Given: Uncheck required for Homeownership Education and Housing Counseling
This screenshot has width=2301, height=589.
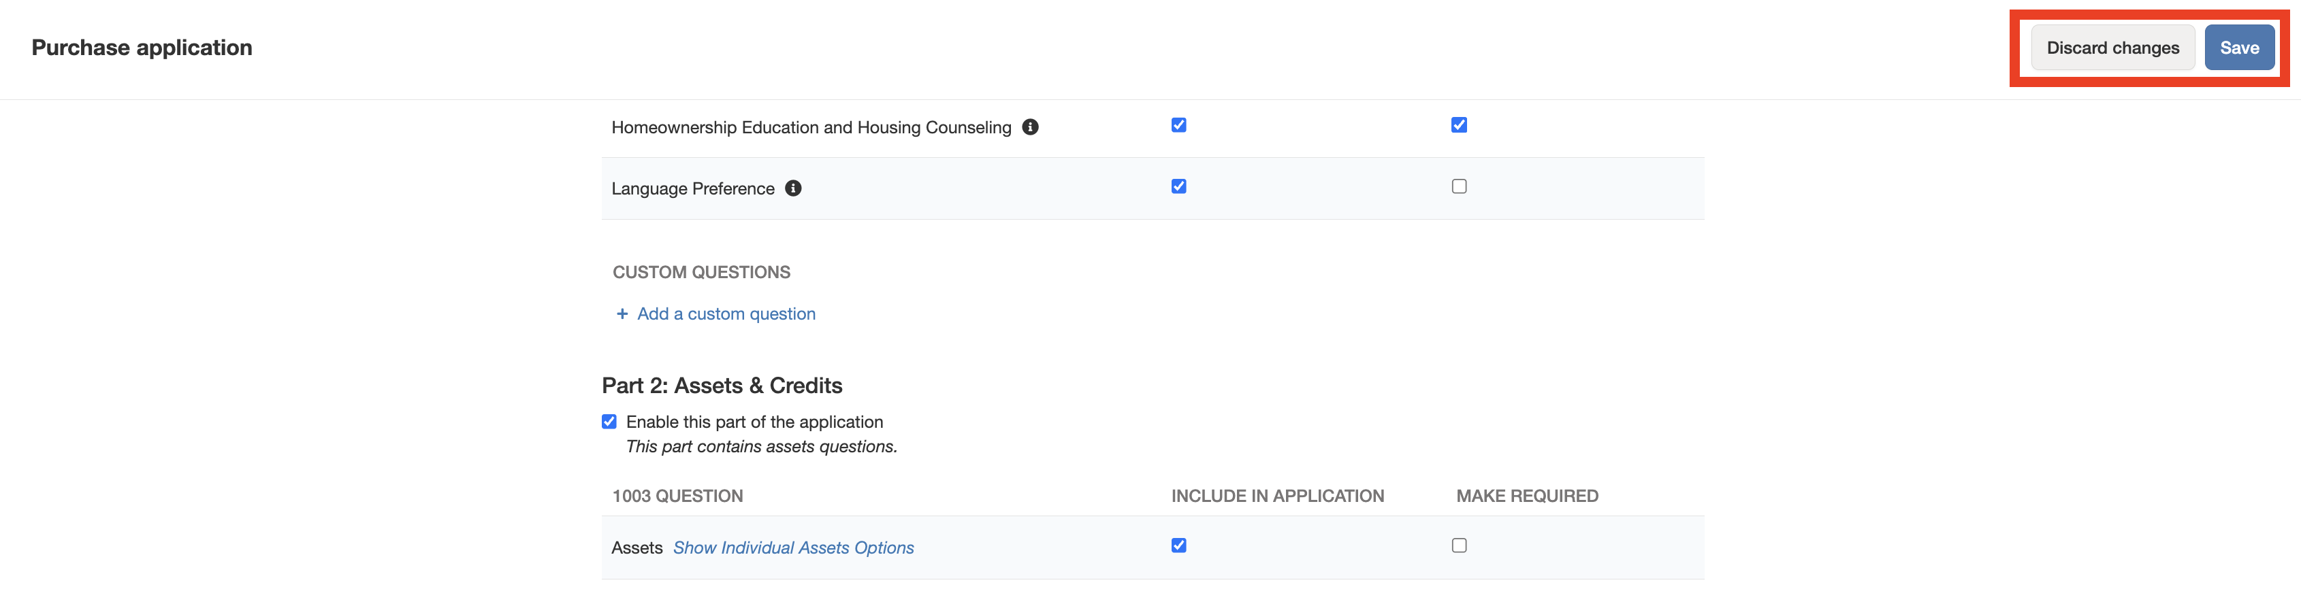Looking at the screenshot, I should (x=1459, y=125).
